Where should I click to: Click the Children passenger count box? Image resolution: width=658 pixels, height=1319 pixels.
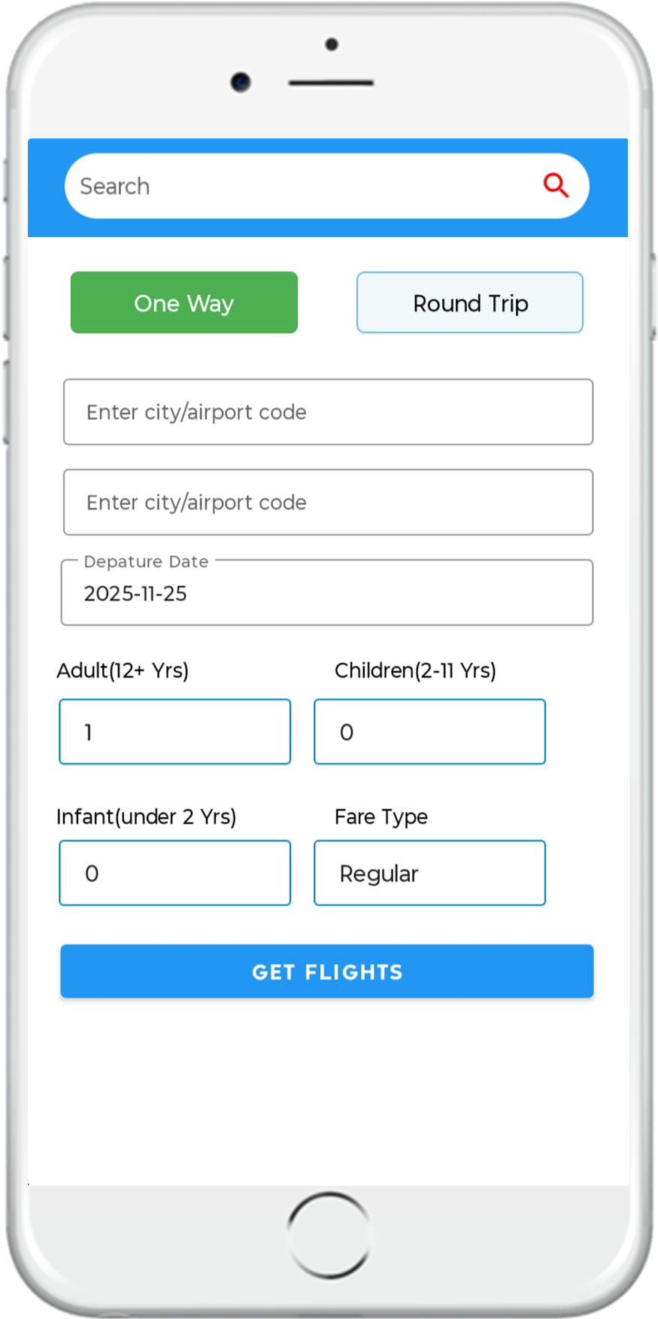click(429, 731)
